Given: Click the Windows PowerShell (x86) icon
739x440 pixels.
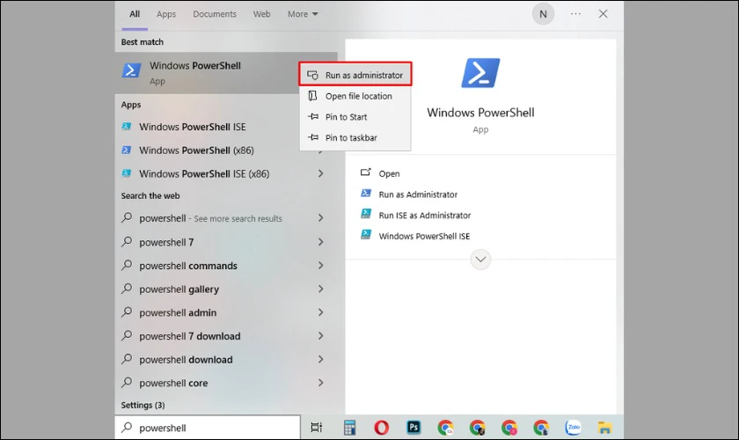Looking at the screenshot, I should [x=127, y=150].
